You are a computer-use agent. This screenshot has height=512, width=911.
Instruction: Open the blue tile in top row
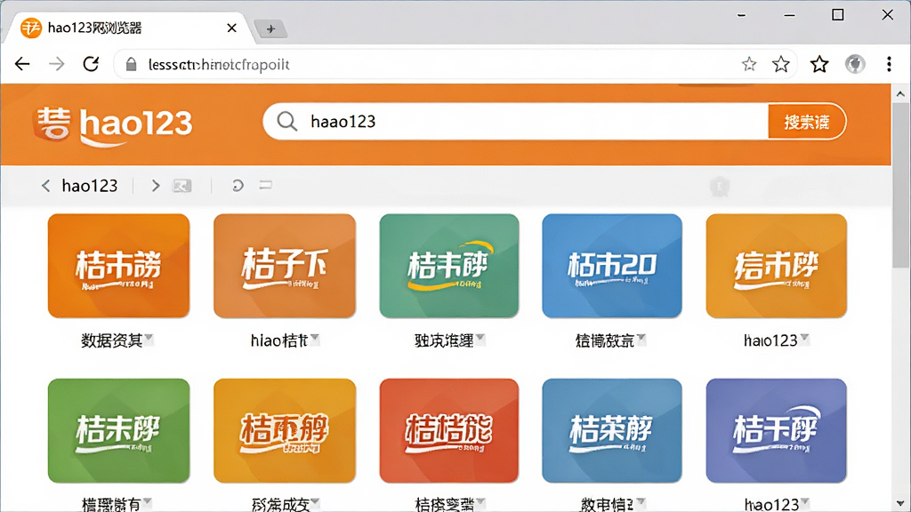tap(612, 266)
